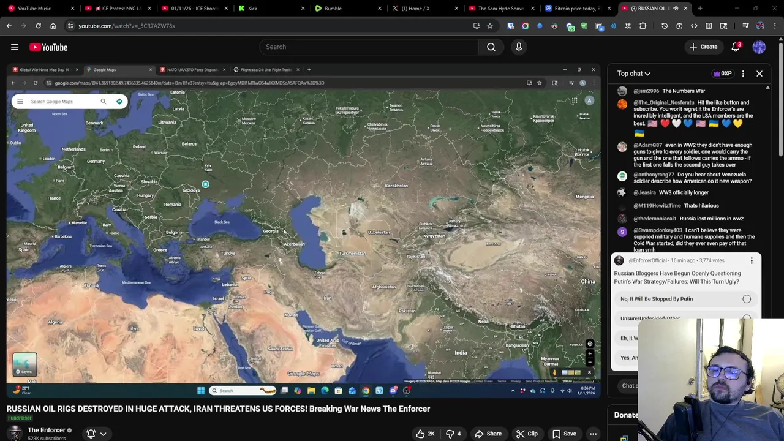Open the YouTube account avatar menu
784x441 pixels.
[759, 47]
